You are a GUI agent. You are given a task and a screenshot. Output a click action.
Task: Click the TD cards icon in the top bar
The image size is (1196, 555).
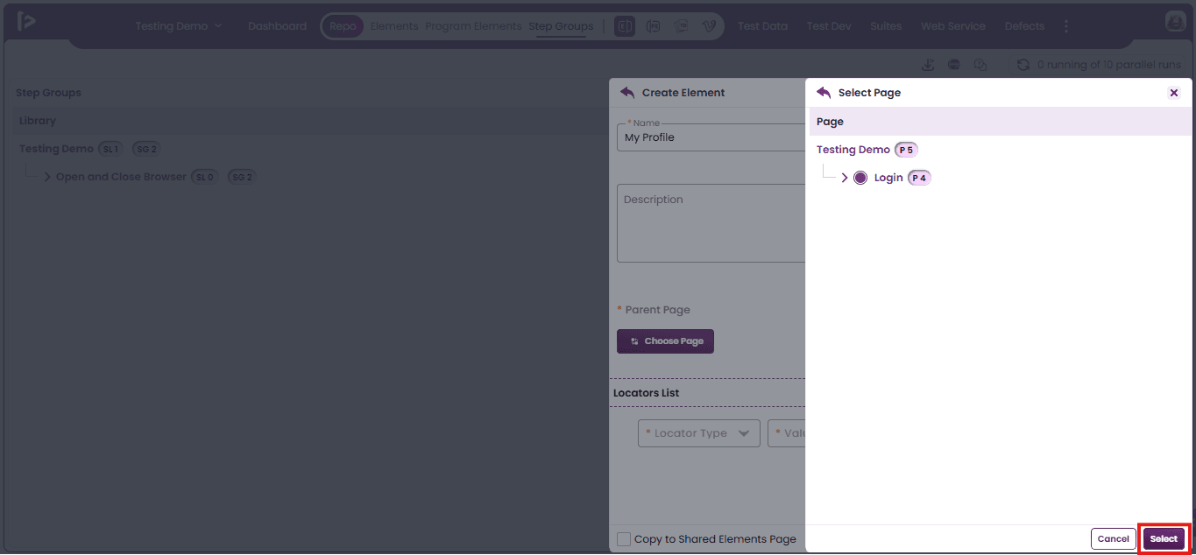[x=681, y=26]
